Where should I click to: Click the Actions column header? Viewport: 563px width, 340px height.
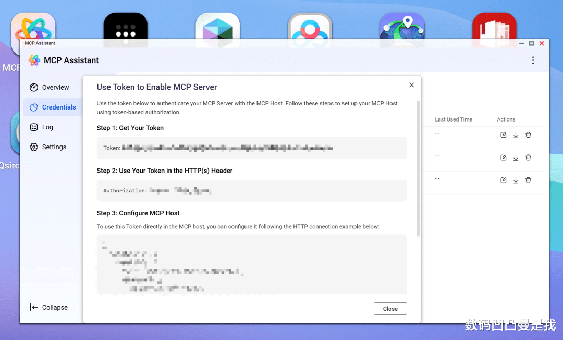coord(506,119)
